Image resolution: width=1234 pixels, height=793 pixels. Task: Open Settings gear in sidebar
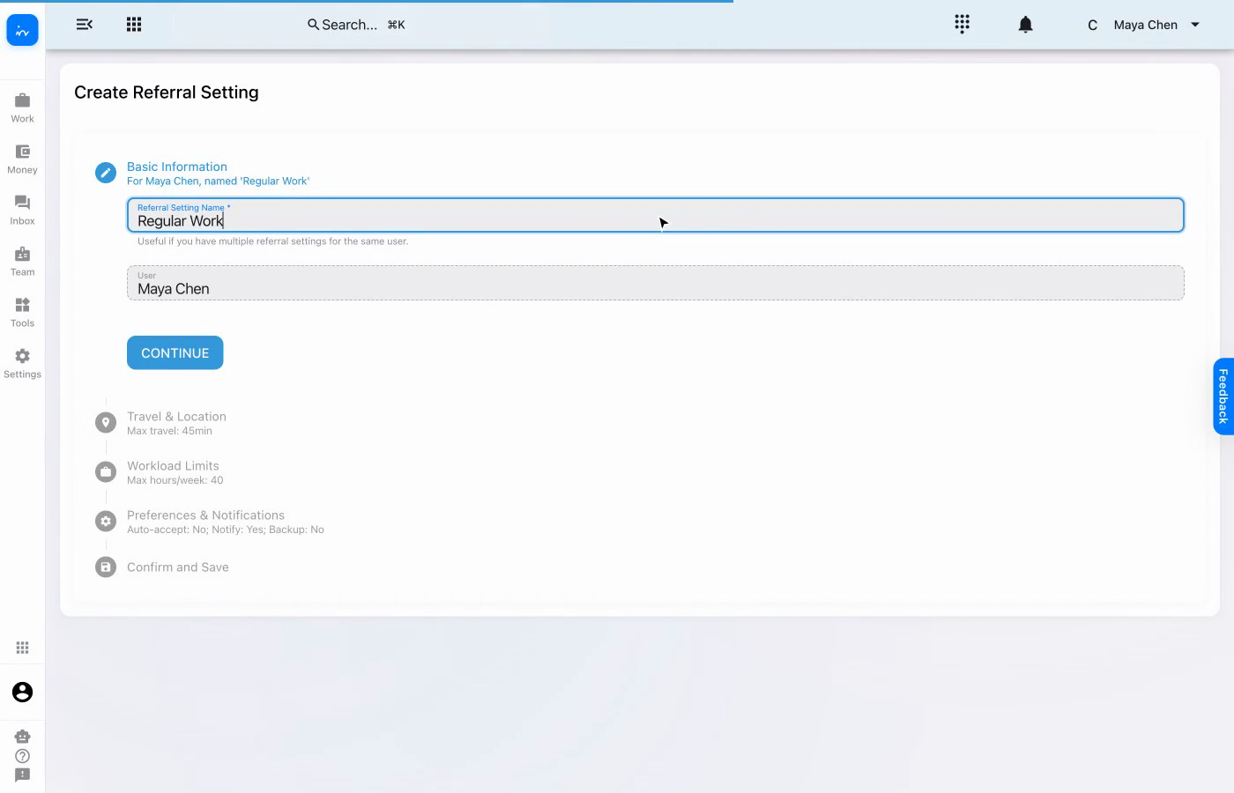tap(22, 363)
